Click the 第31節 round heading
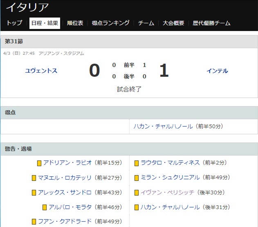 coord(14,41)
